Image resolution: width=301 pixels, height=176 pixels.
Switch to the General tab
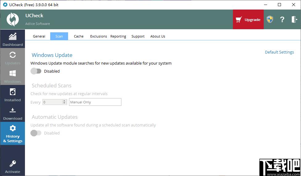pos(39,36)
